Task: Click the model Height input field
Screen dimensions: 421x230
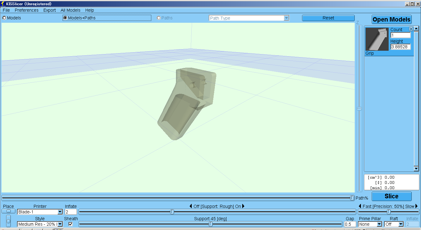Action: click(400, 47)
